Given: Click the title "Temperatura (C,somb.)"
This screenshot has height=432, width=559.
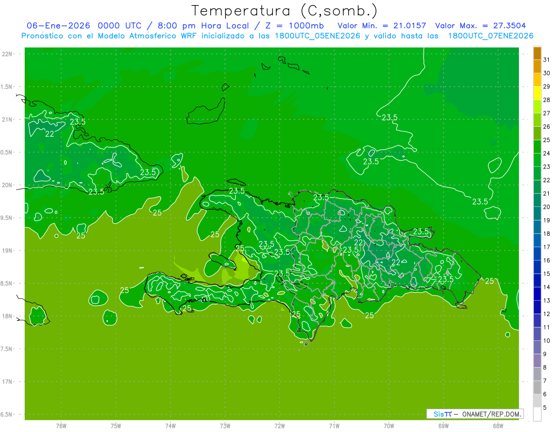Looking at the screenshot, I should 284,11.
